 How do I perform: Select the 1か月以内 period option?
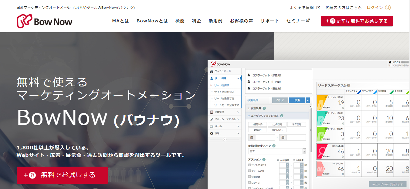(x=277, y=124)
